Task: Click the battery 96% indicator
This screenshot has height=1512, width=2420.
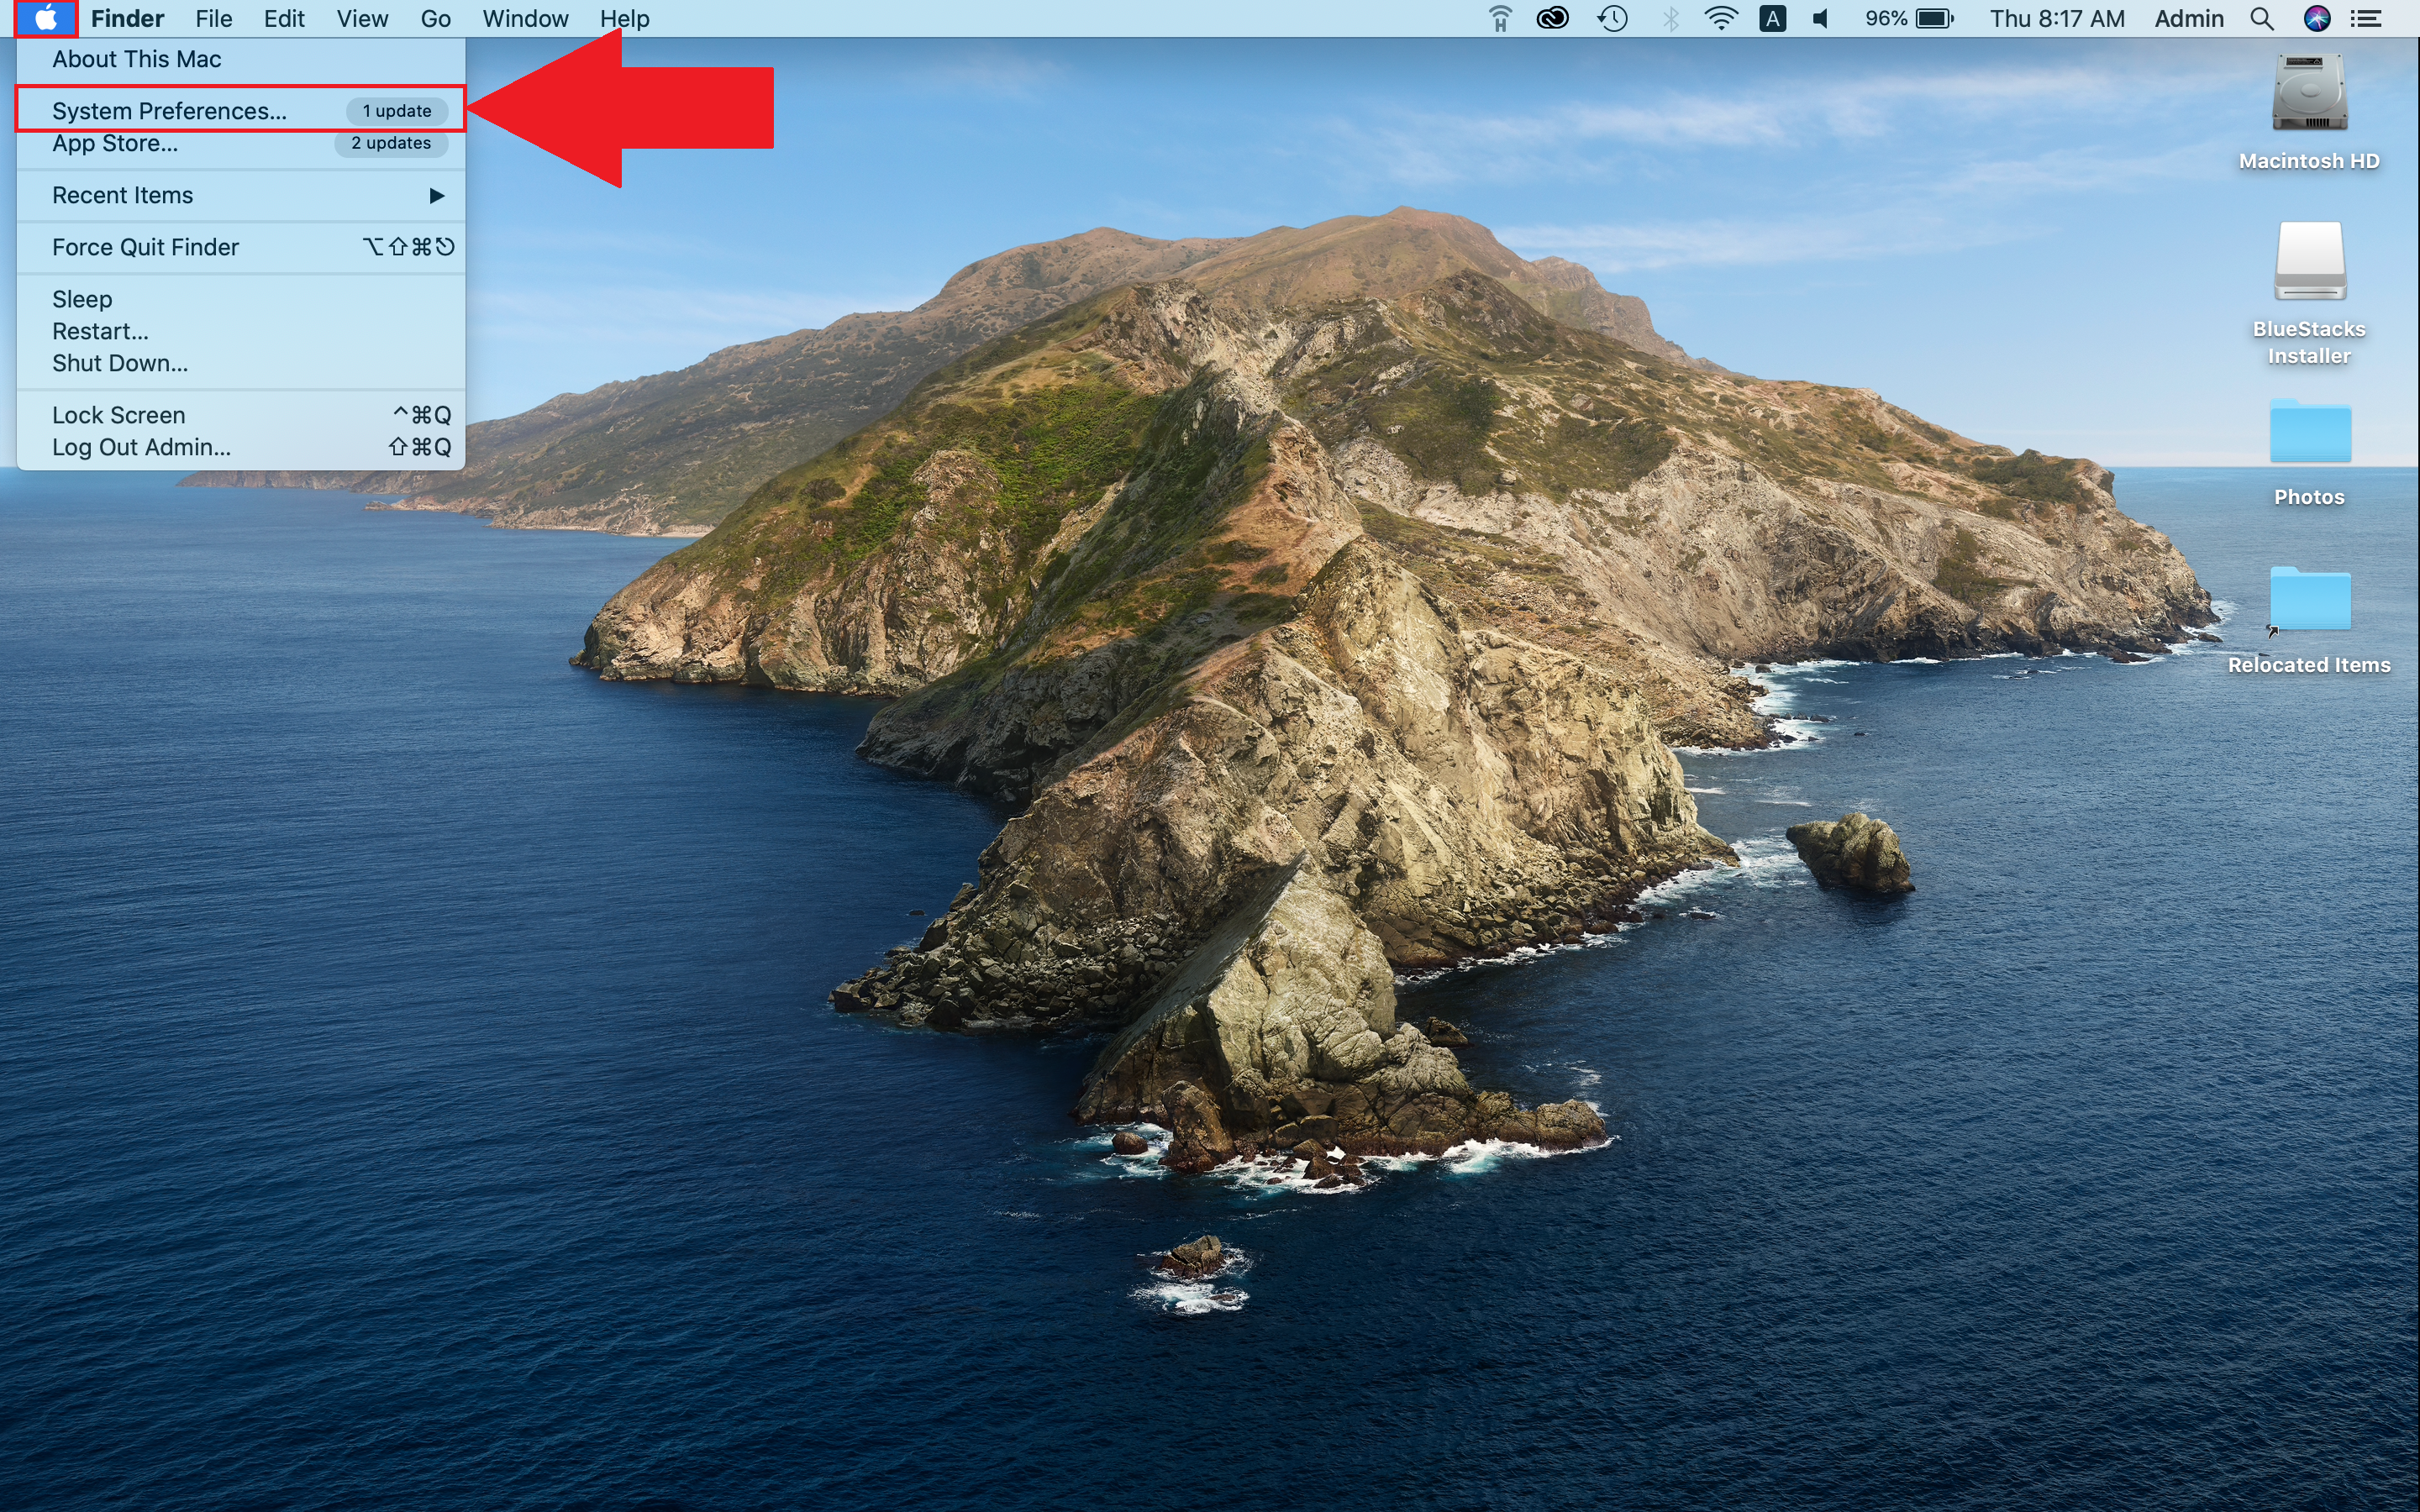Action: (x=1908, y=18)
